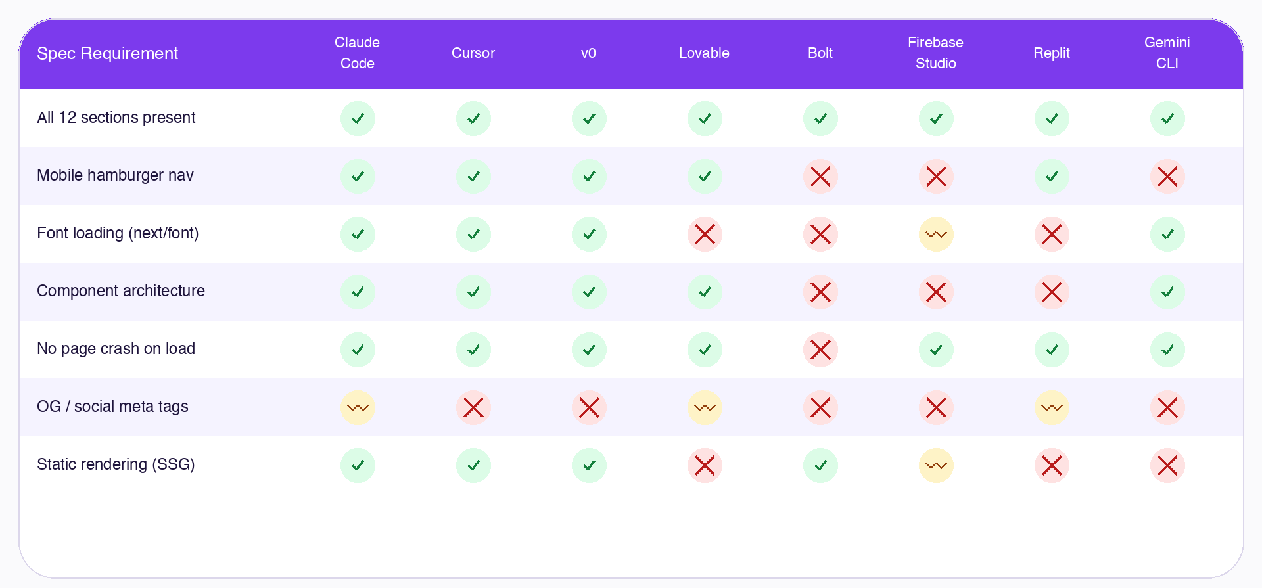The height and width of the screenshot is (588, 1262).
Task: Click Bolt cross for Component architecture
Action: [x=820, y=292]
